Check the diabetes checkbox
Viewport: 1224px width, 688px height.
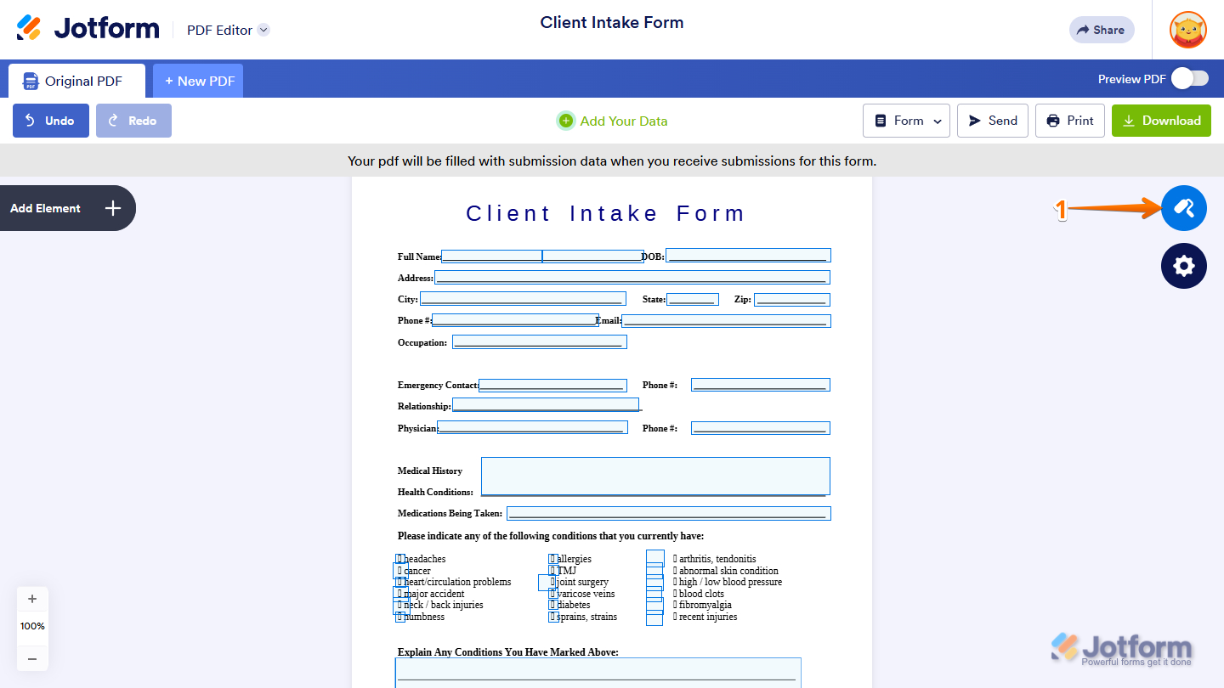click(553, 605)
